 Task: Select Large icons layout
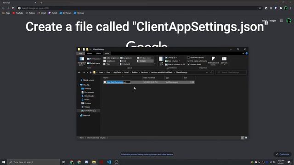[127, 58]
